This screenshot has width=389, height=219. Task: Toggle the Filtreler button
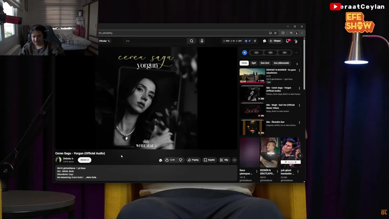105,41
